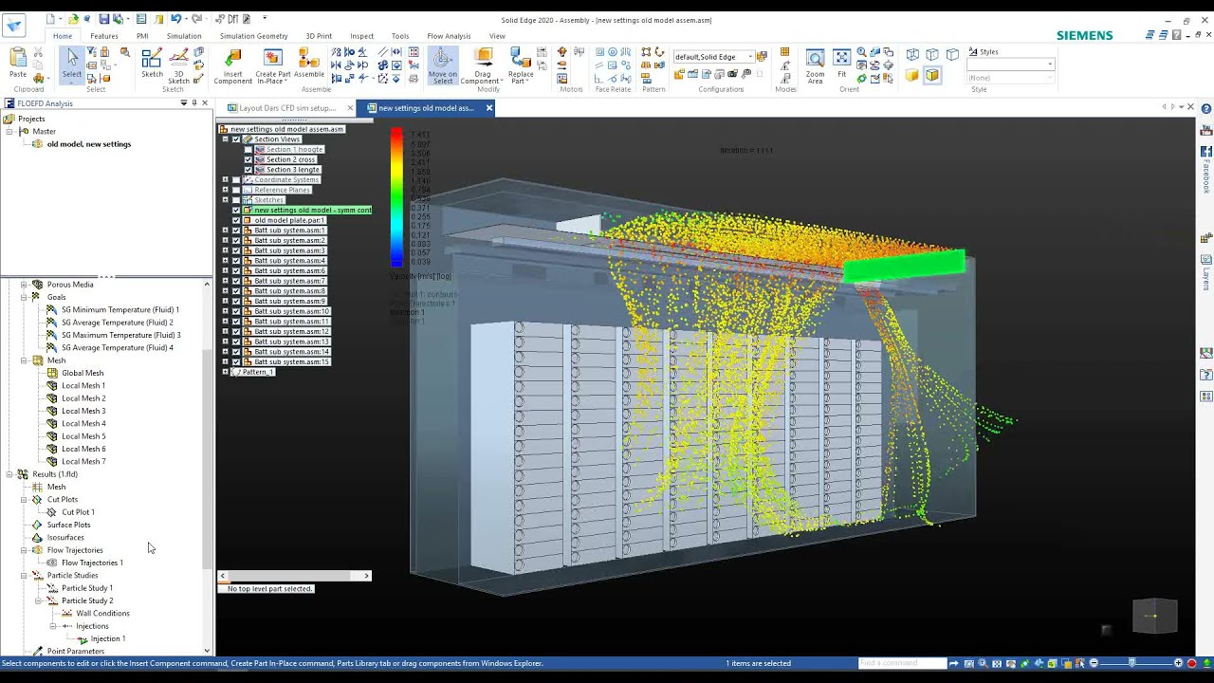Toggle Coordinate Systems checkbox

[236, 179]
